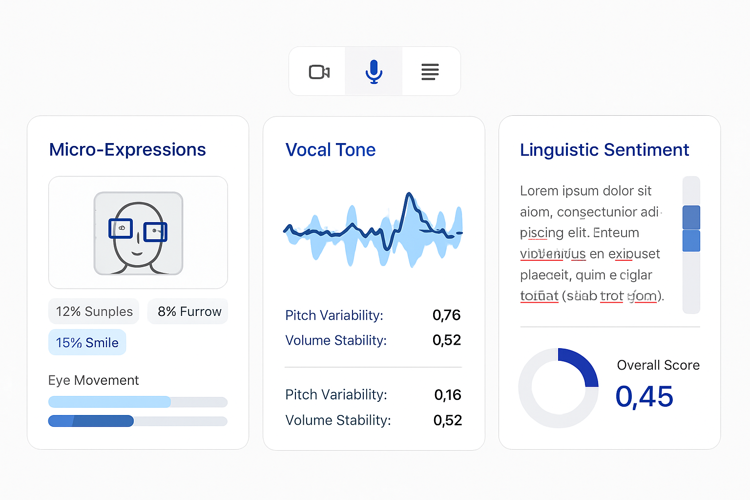Click the overall score donut chart
This screenshot has height=500, width=750.
[x=559, y=388]
